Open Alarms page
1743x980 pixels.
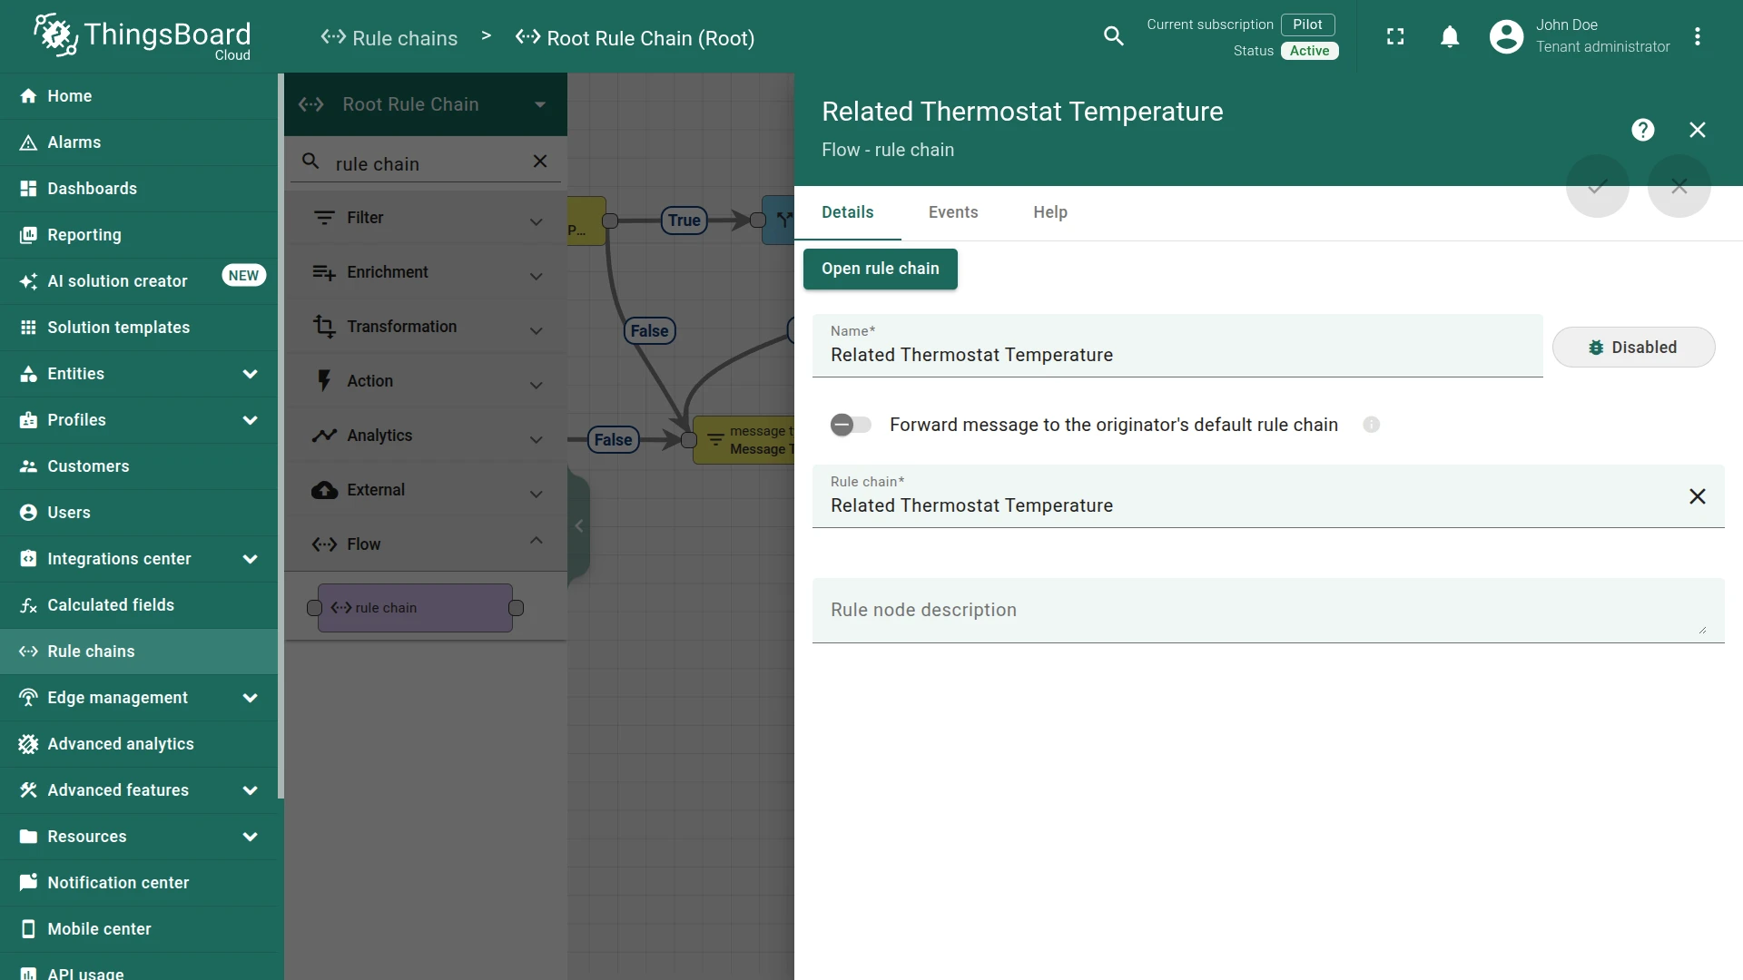(139, 142)
